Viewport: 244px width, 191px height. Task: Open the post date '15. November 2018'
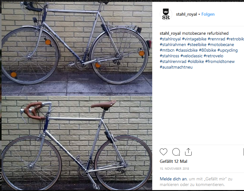[x=174, y=168]
